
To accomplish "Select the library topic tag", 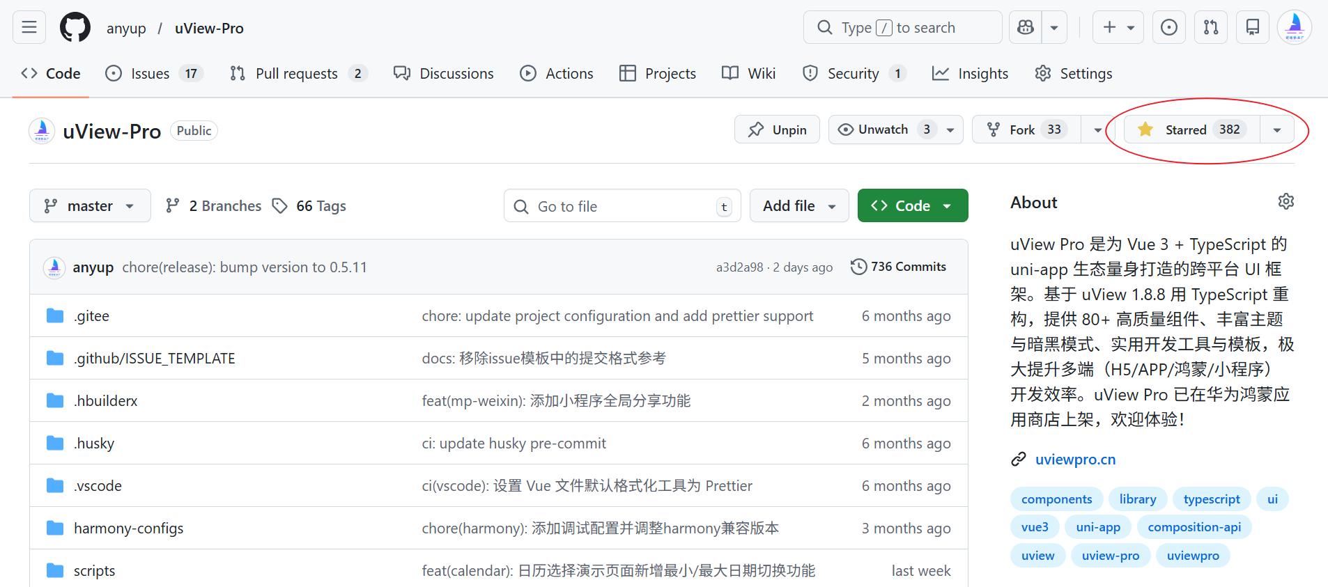I will pyautogui.click(x=1138, y=499).
